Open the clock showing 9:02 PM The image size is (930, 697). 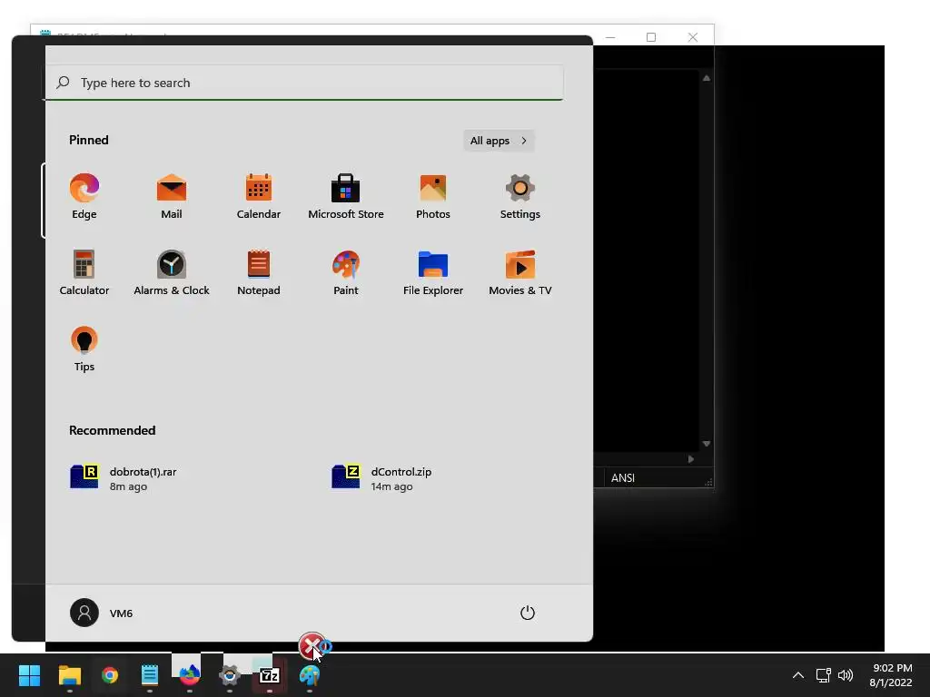pos(891,675)
